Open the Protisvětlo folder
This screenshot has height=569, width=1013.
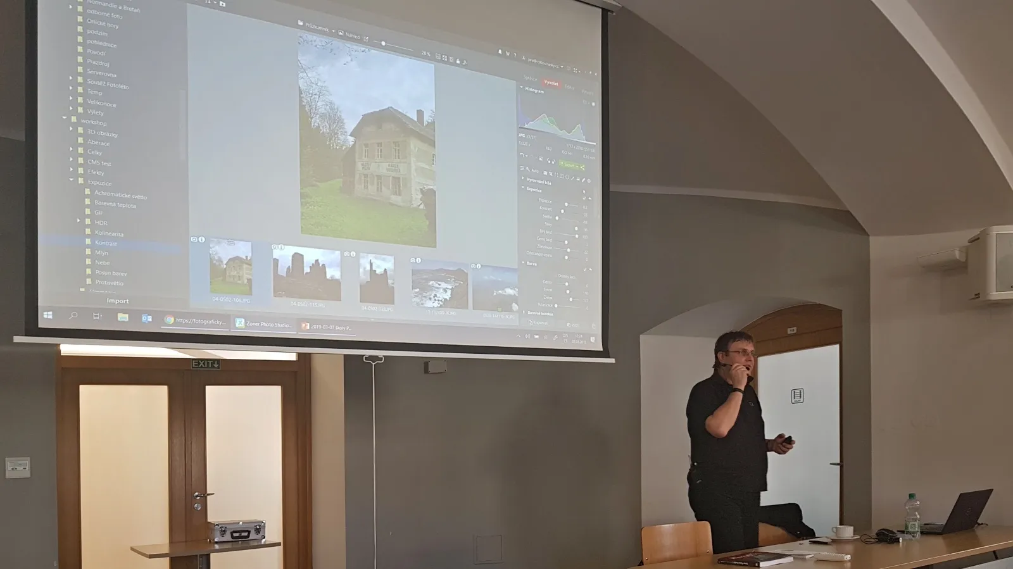(110, 282)
